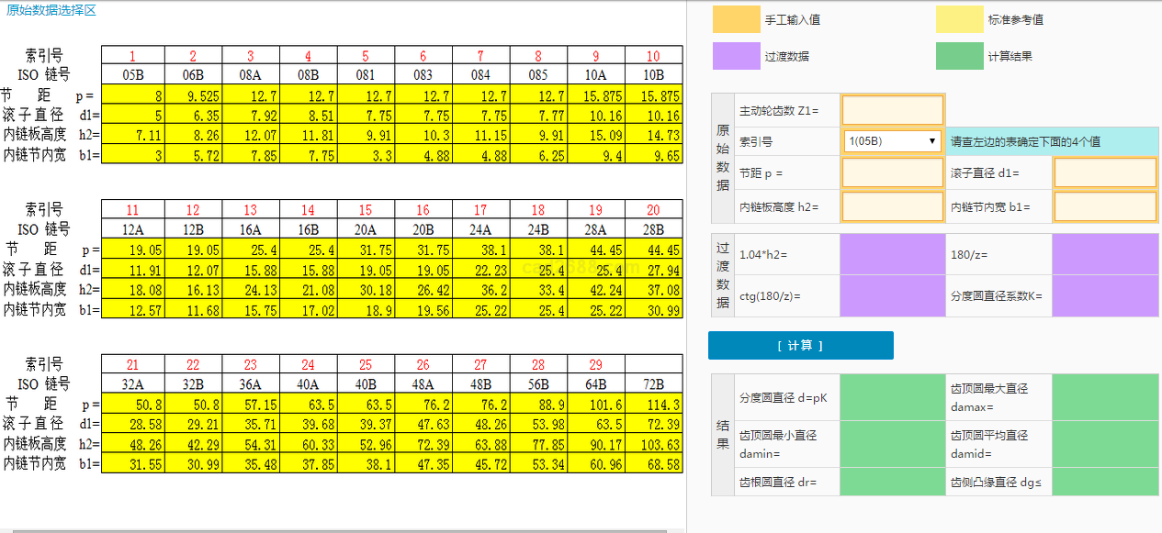The image size is (1162, 533).
Task: Click the 内链节内宽 b1 input field
Action: (x=1104, y=207)
